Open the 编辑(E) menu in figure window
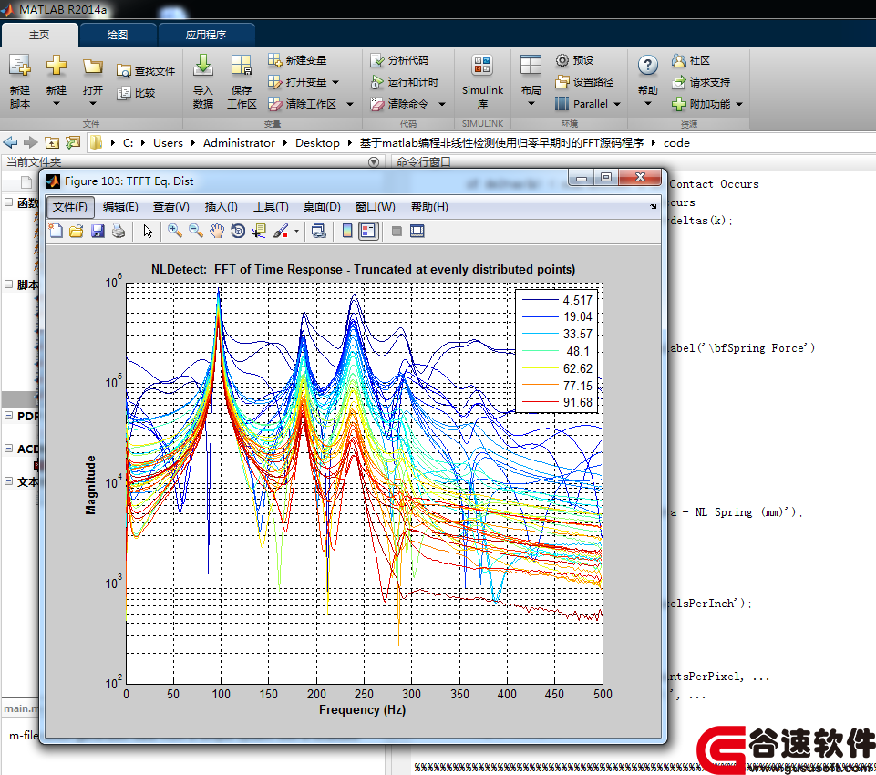The width and height of the screenshot is (876, 775). [x=120, y=207]
